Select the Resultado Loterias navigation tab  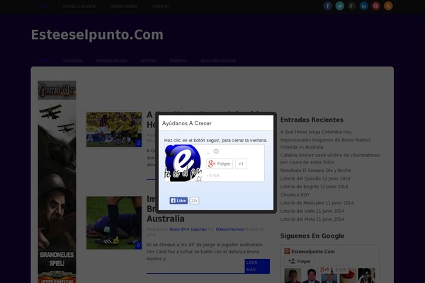[218, 61]
